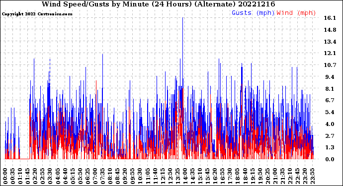Click the x-axis time label 01:10
The width and height of the screenshot is (343, 186).
click(20, 176)
